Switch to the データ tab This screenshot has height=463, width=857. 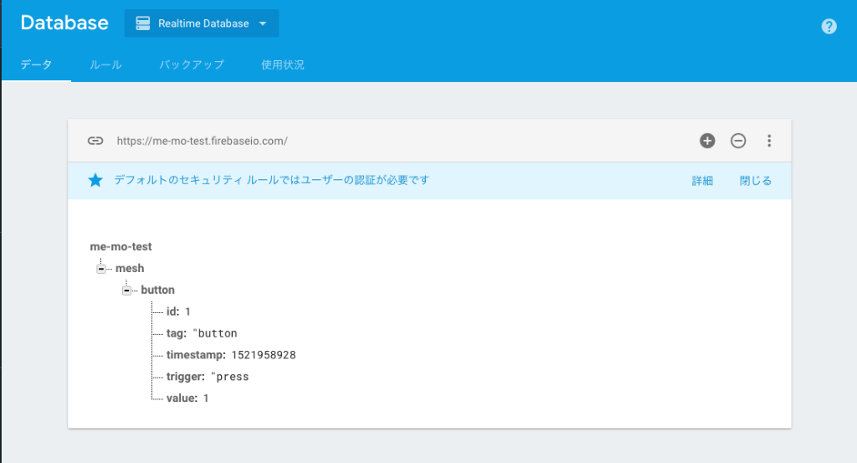pyautogui.click(x=36, y=64)
